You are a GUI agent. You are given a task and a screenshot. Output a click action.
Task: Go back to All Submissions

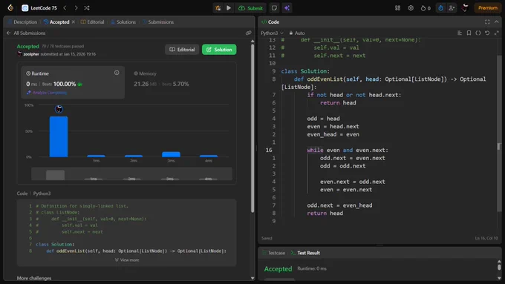[x=26, y=33]
